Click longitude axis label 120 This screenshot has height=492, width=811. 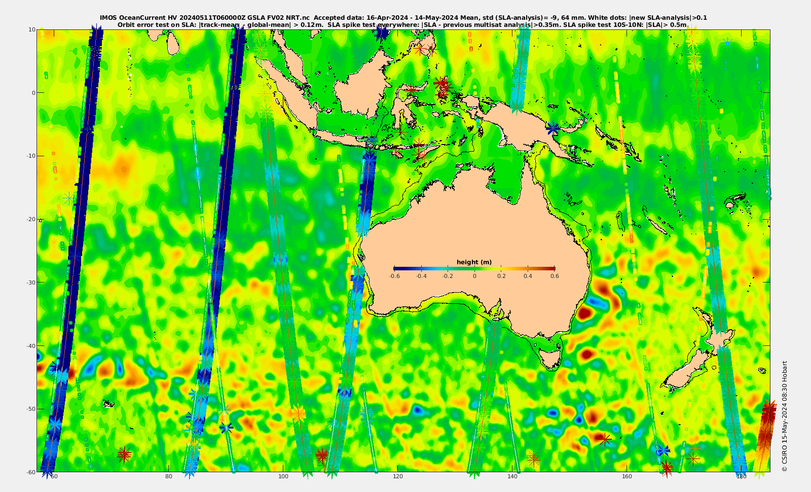pos(398,477)
